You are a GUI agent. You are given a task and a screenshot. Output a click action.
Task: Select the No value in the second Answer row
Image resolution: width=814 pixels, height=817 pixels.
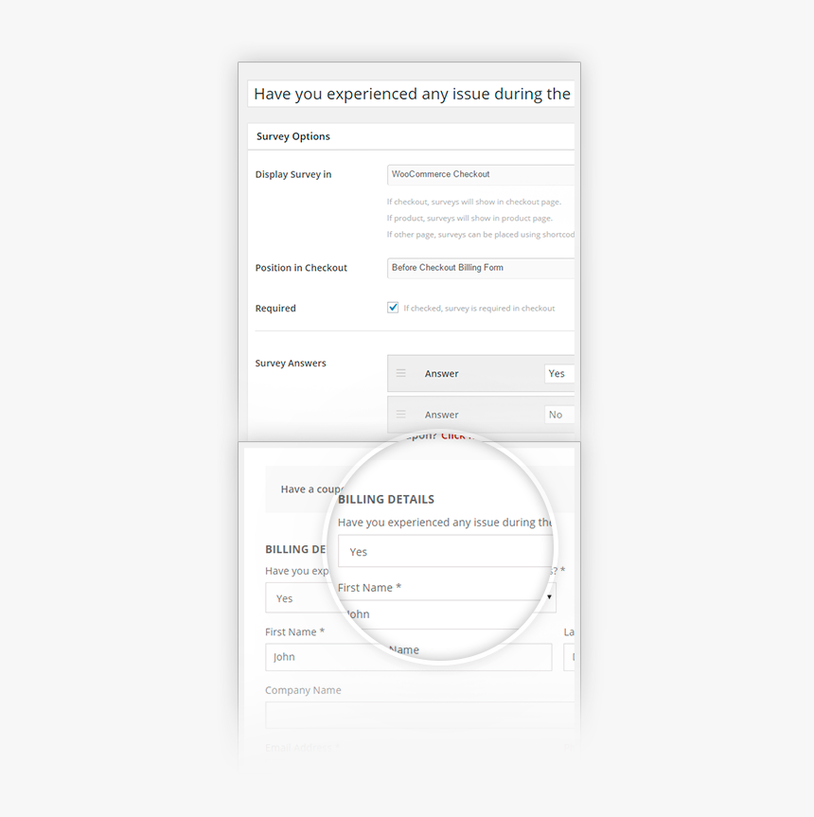[557, 414]
